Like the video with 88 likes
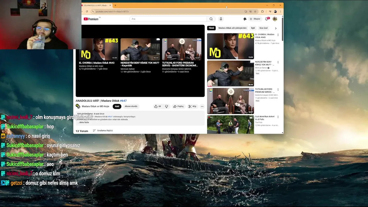The height and width of the screenshot is (207, 368). coord(158,106)
